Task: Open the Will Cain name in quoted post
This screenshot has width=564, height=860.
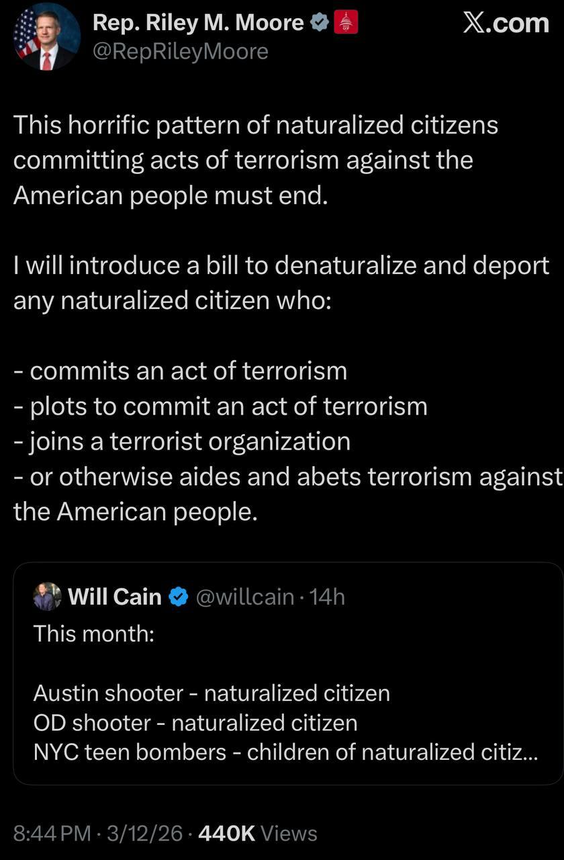Action: coord(115,597)
